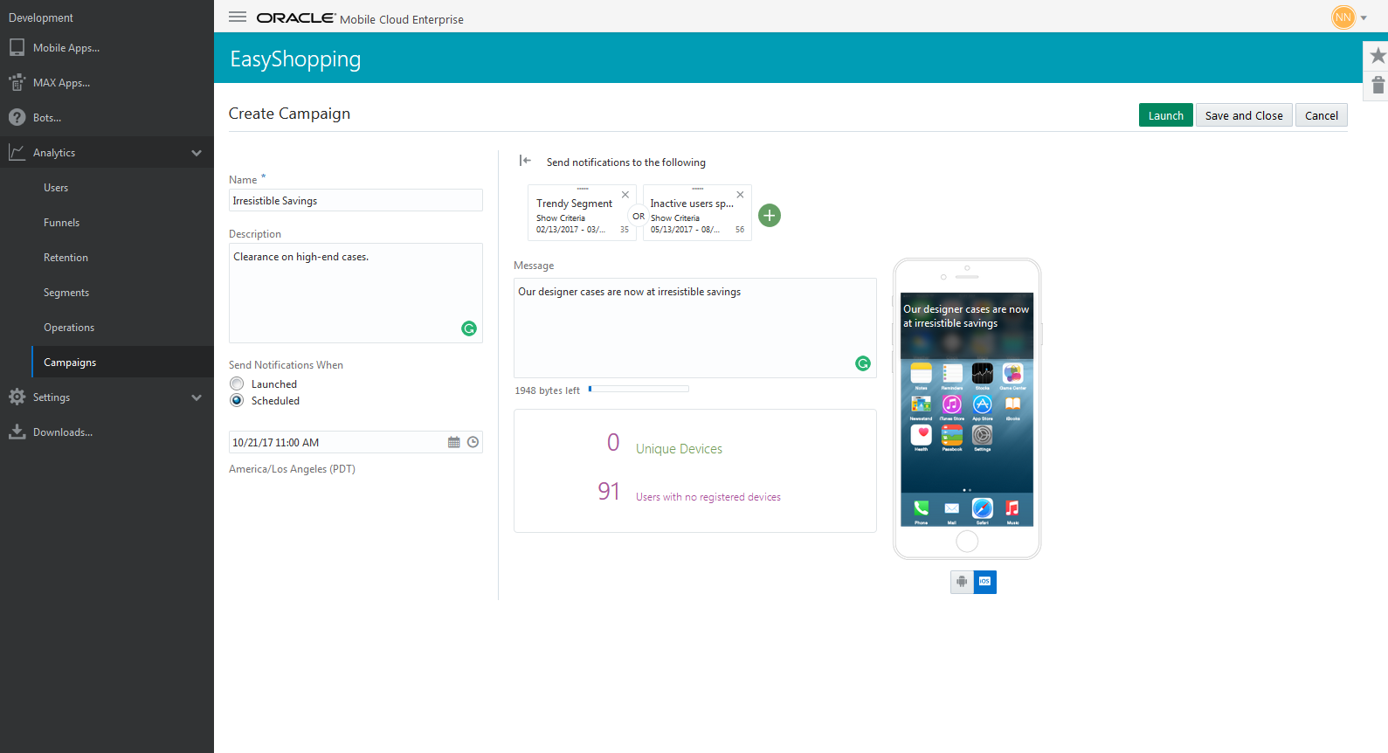The width and height of the screenshot is (1388, 753).
Task: Open the clock time picker
Action: [473, 442]
